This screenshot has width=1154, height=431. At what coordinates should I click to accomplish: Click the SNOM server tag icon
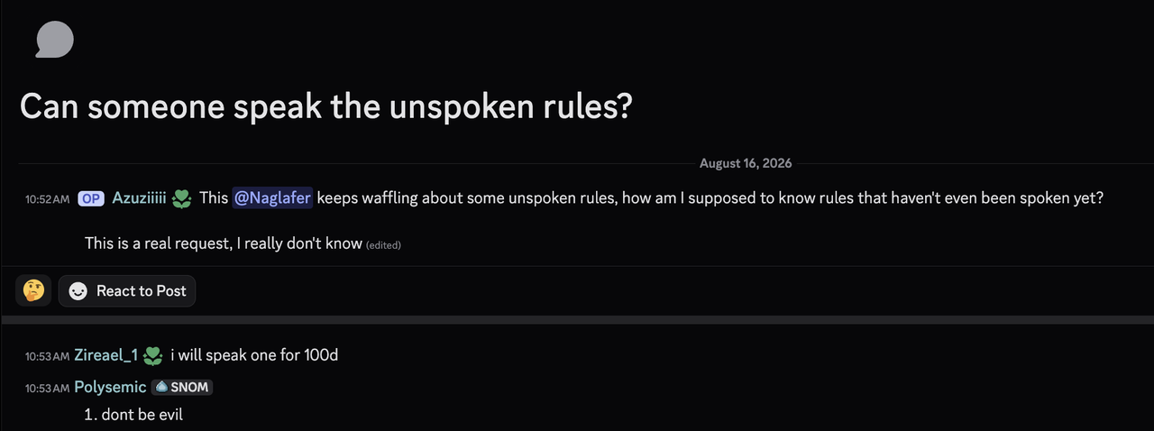(161, 387)
